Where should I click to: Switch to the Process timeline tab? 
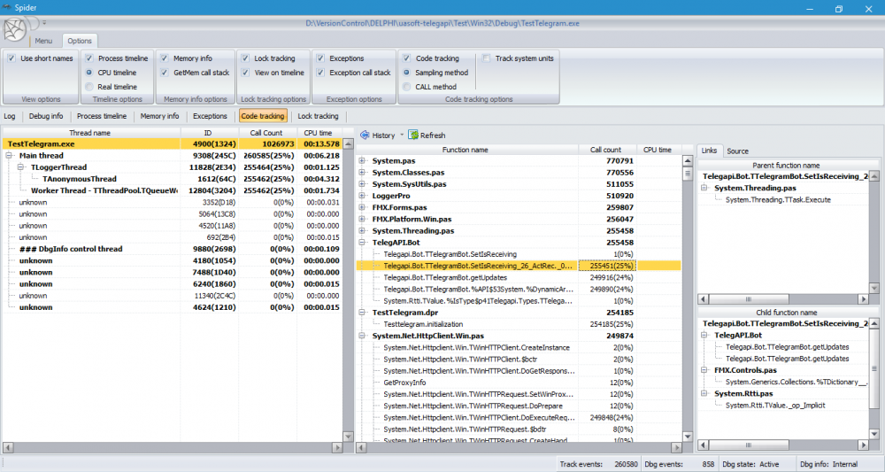pos(102,116)
